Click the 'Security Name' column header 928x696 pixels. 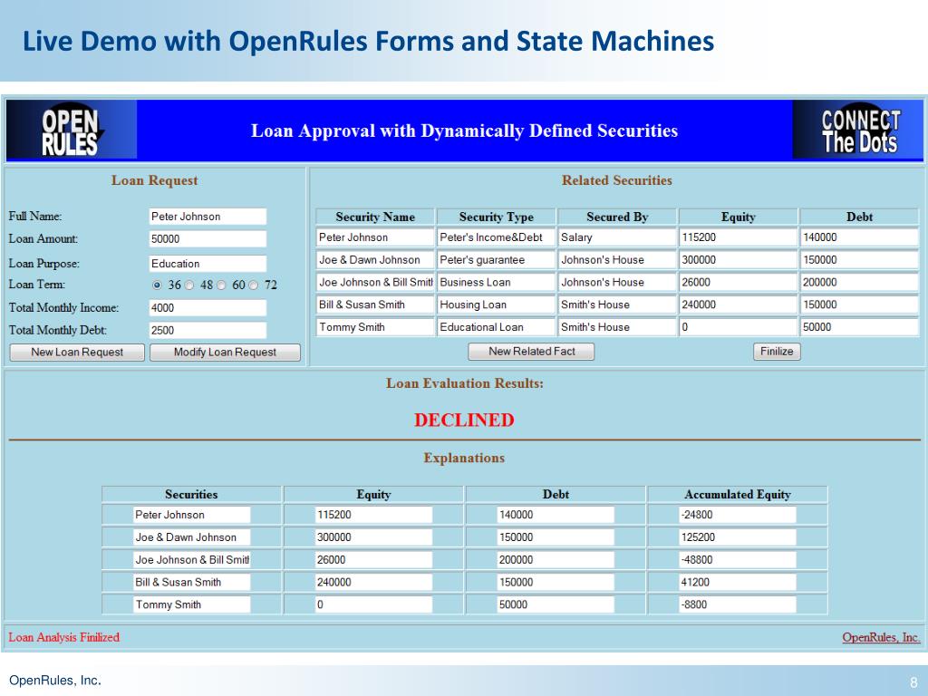(x=375, y=217)
